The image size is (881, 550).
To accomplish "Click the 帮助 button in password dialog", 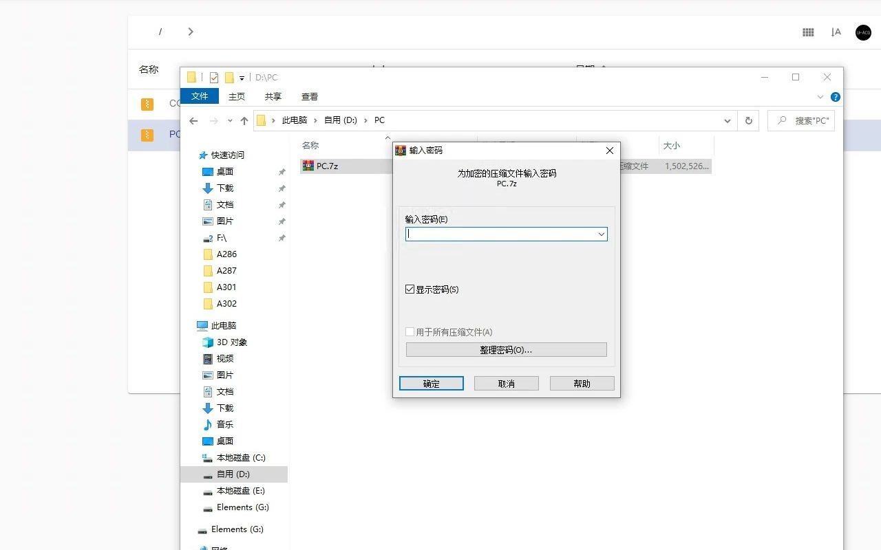I will click(582, 384).
